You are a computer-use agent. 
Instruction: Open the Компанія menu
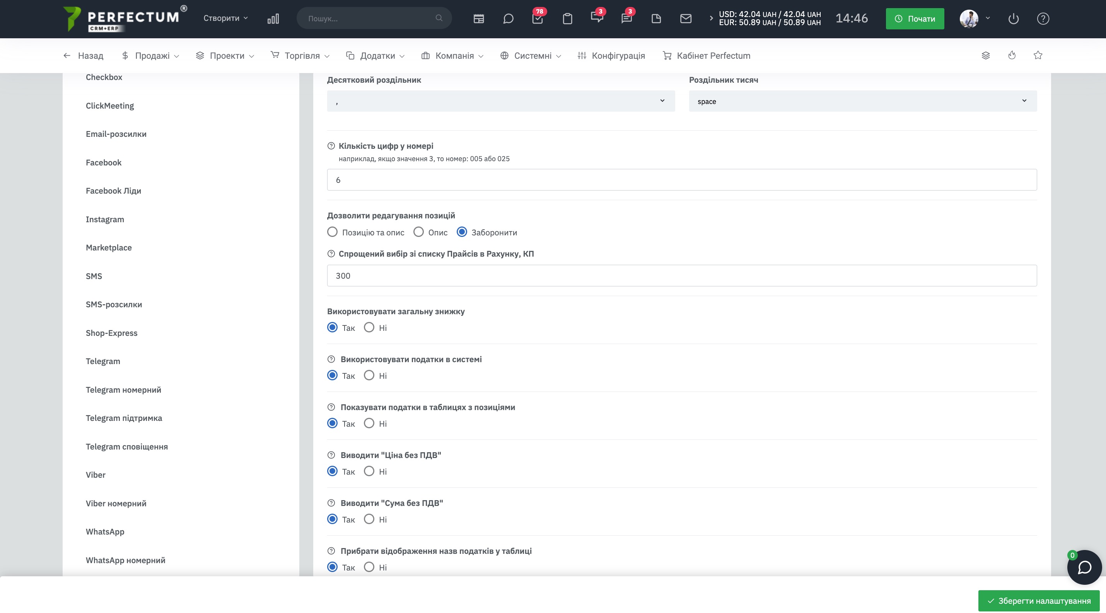point(452,56)
